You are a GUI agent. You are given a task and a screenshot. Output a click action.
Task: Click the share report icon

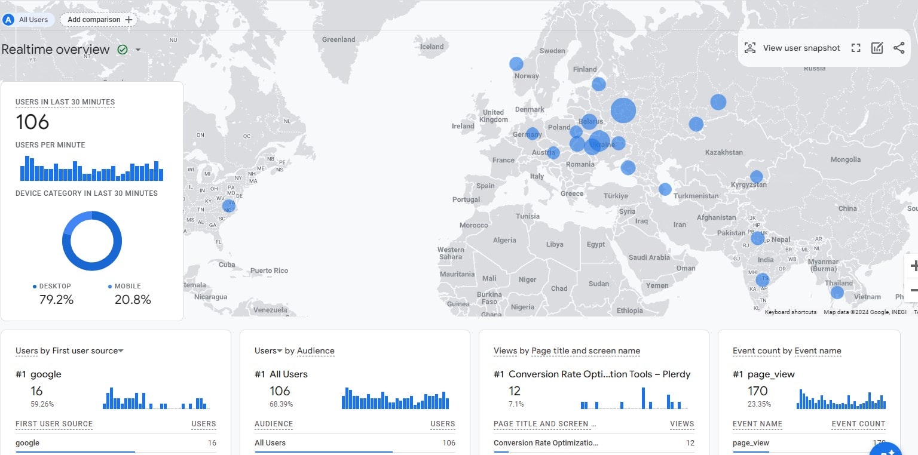(899, 48)
